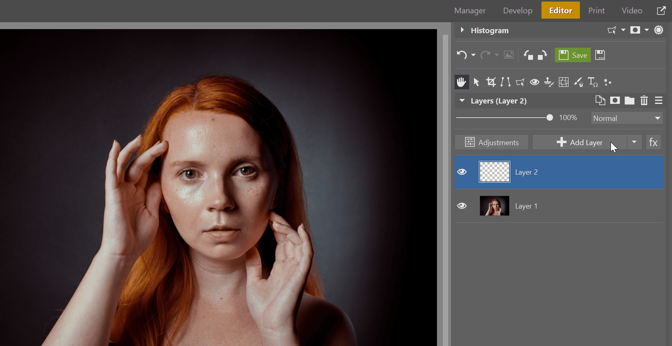Open the Add Layer dropdown arrow
The width and height of the screenshot is (672, 346).
634,142
